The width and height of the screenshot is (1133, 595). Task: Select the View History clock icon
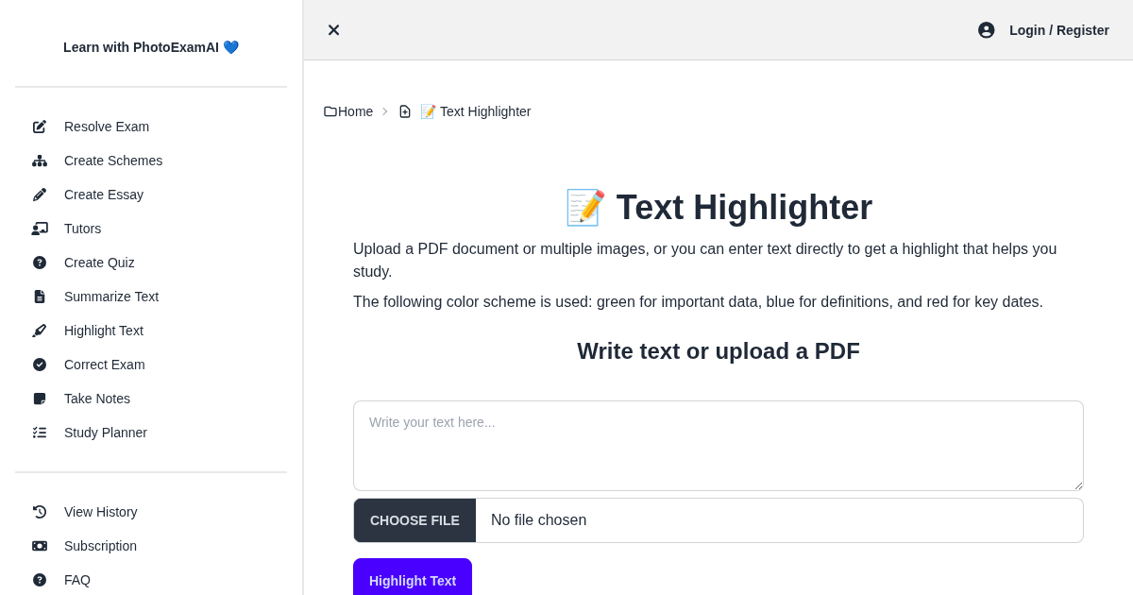tap(40, 512)
